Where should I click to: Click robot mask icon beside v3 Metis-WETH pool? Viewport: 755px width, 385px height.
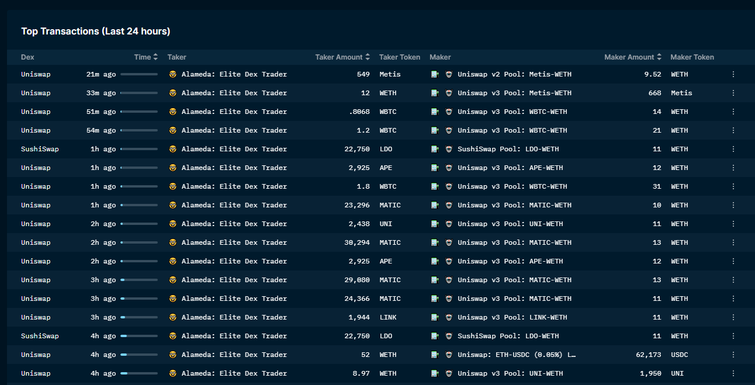[449, 93]
